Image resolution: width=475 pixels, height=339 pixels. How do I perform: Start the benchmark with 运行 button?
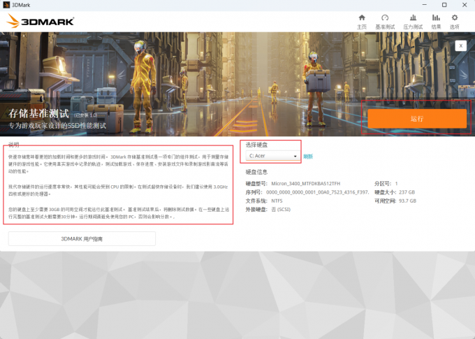417,119
